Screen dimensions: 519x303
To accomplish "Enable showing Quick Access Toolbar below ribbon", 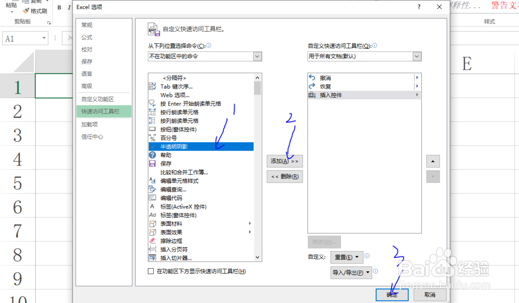I will pyautogui.click(x=149, y=271).
